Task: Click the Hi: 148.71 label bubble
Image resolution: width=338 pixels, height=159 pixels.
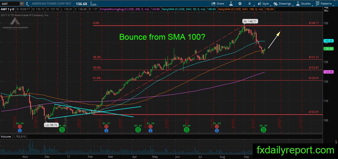Action: point(250,22)
